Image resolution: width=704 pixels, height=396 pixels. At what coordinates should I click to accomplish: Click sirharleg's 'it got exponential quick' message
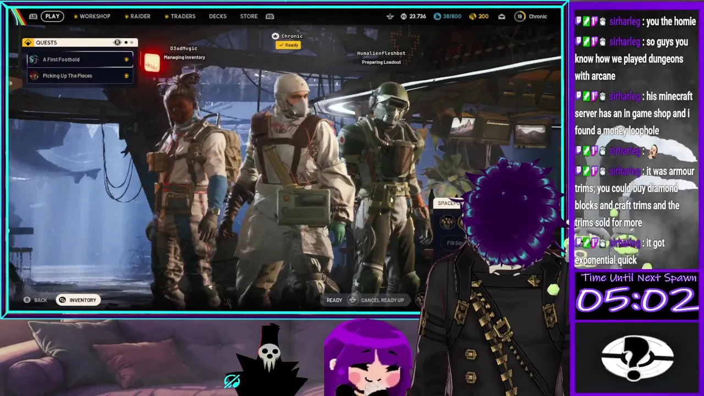(x=620, y=251)
